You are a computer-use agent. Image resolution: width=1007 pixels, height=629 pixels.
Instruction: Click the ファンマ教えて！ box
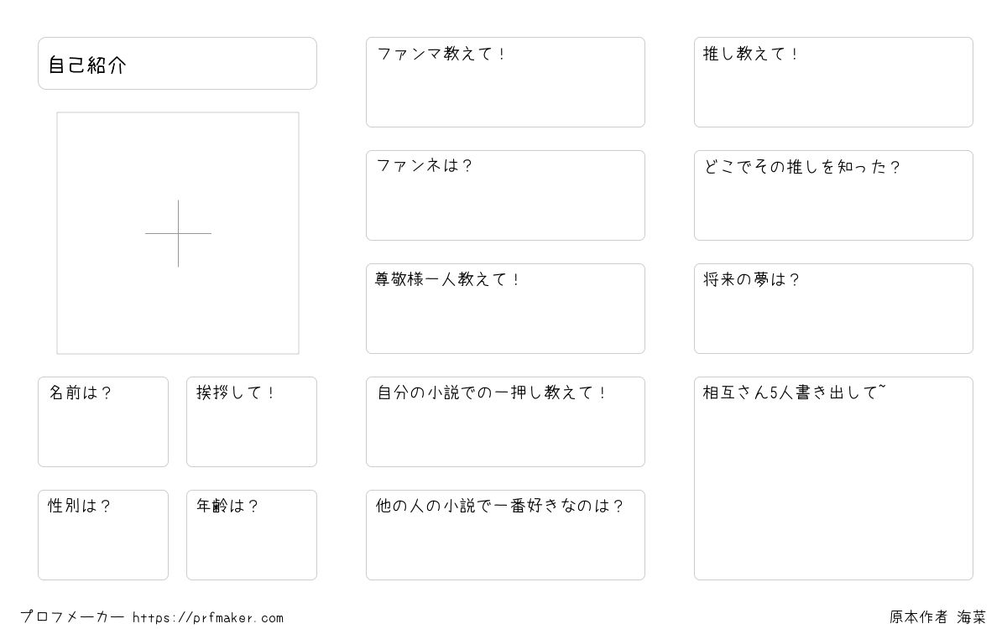pos(505,82)
